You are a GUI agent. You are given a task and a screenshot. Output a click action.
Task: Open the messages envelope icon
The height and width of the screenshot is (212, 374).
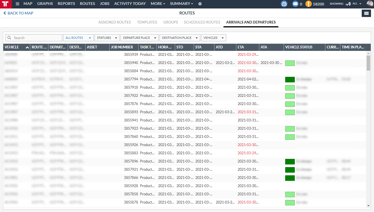295,4
